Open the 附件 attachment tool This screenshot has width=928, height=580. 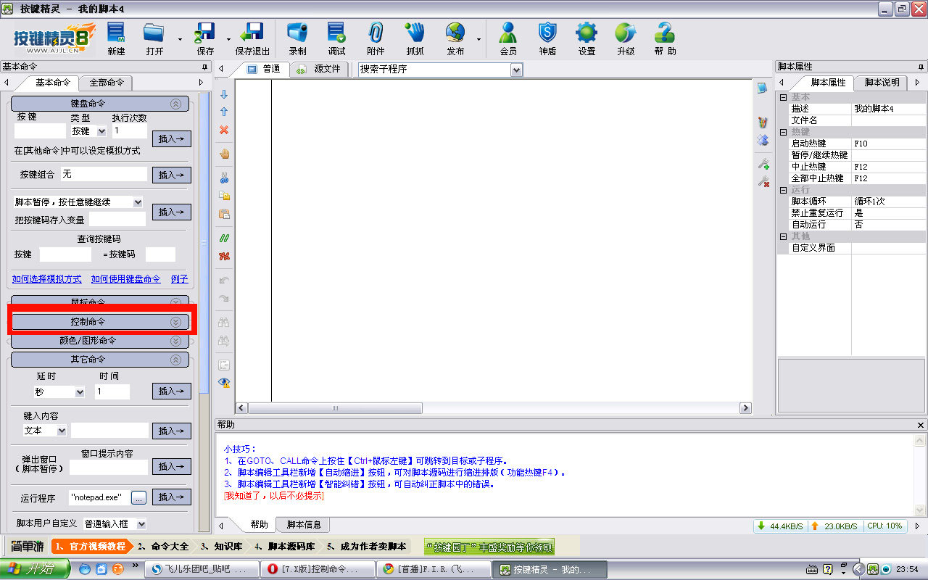click(x=376, y=38)
